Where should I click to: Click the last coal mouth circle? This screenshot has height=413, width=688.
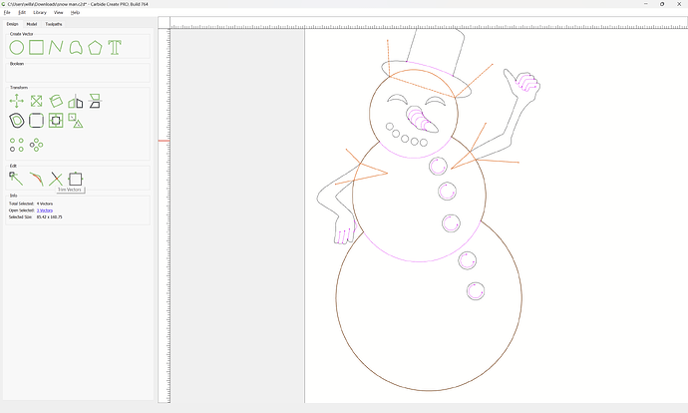tap(424, 143)
